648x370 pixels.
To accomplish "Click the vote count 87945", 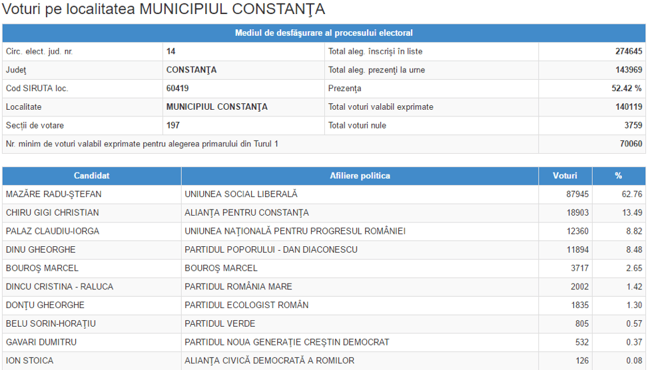I will click(576, 194).
